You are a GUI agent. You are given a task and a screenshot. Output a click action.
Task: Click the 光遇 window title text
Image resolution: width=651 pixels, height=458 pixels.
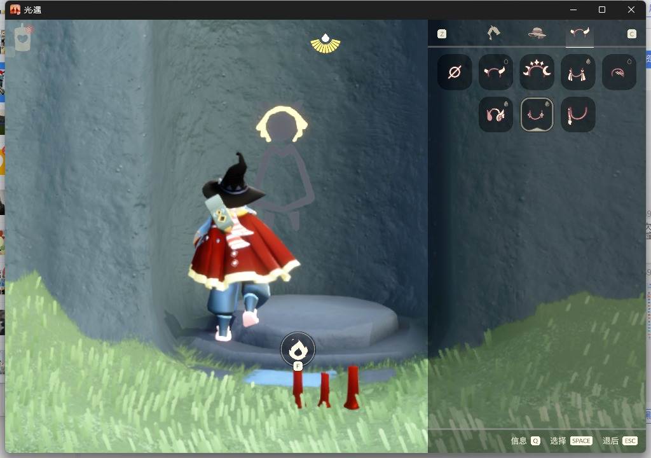32,10
